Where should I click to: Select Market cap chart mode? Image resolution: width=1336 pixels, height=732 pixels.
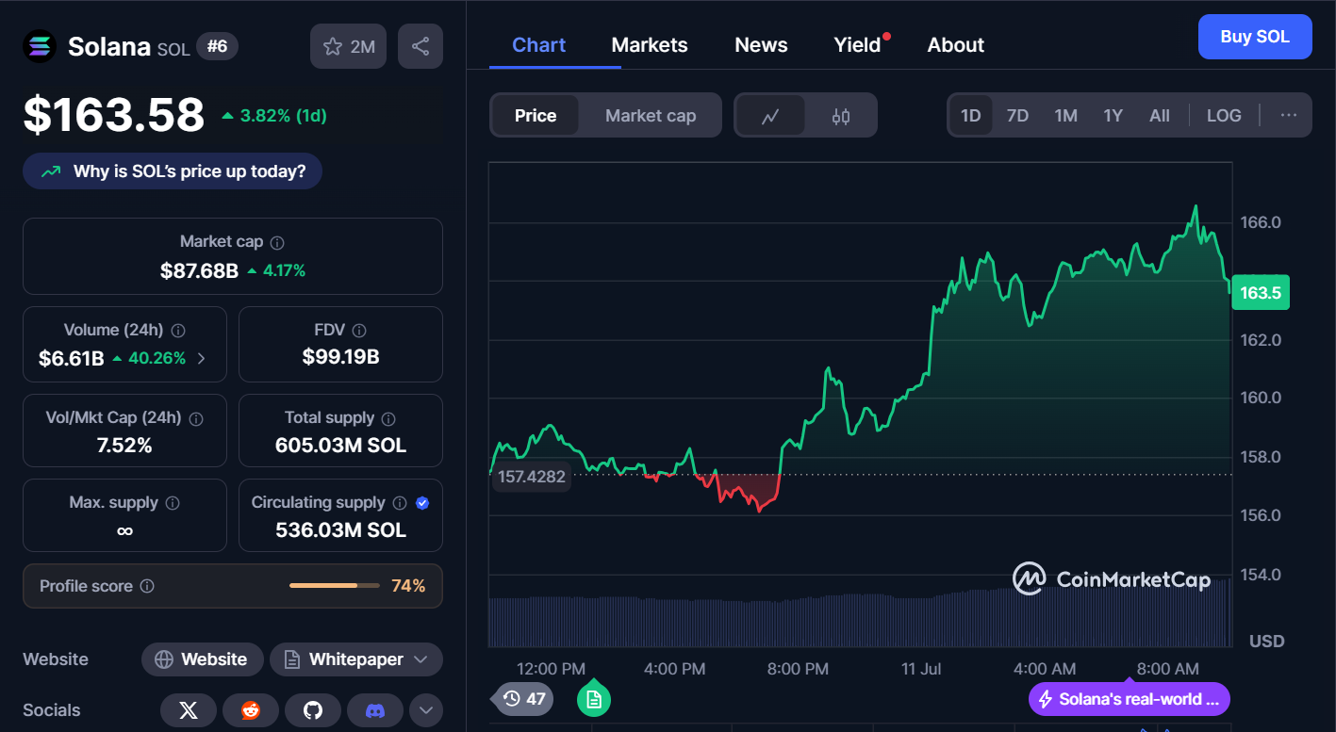click(651, 116)
